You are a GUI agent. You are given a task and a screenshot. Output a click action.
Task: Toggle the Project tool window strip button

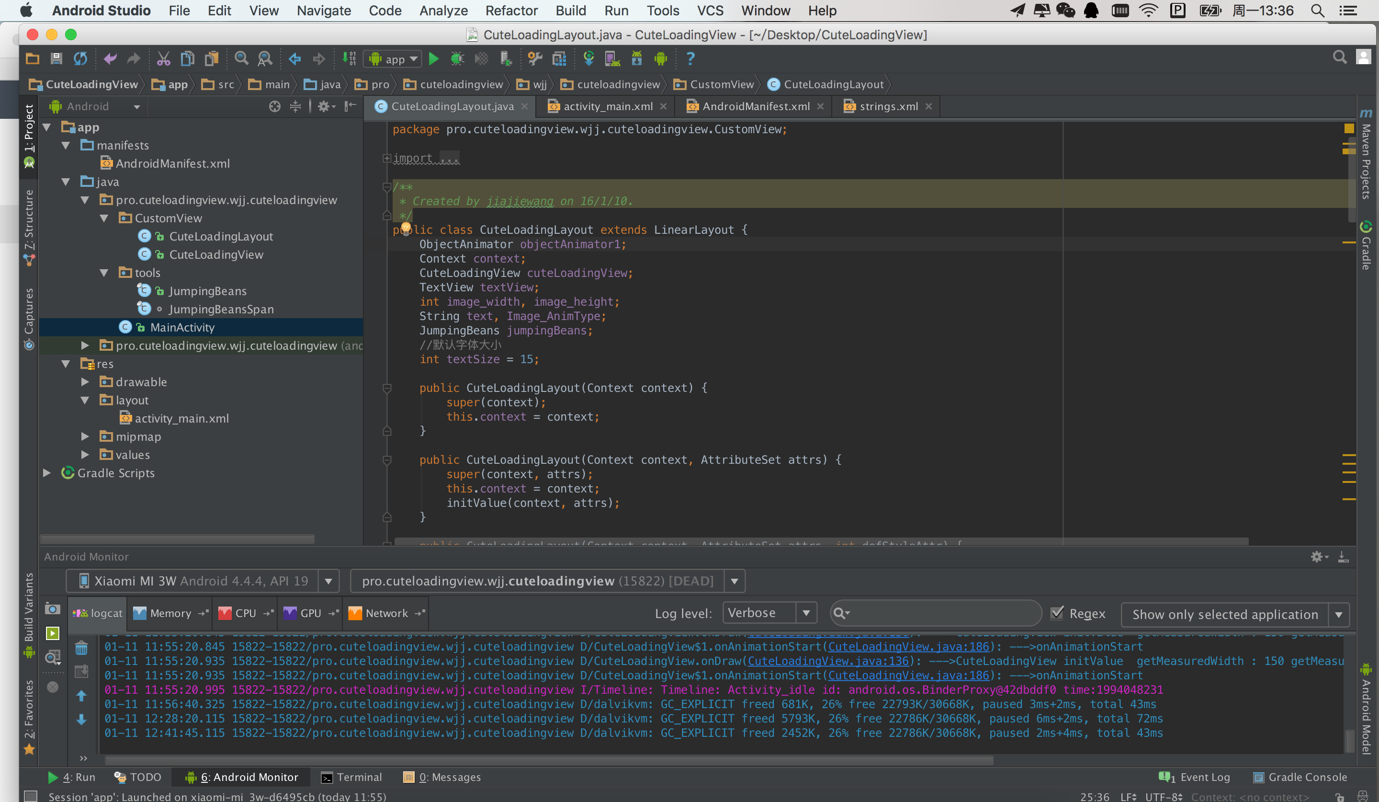(29, 137)
